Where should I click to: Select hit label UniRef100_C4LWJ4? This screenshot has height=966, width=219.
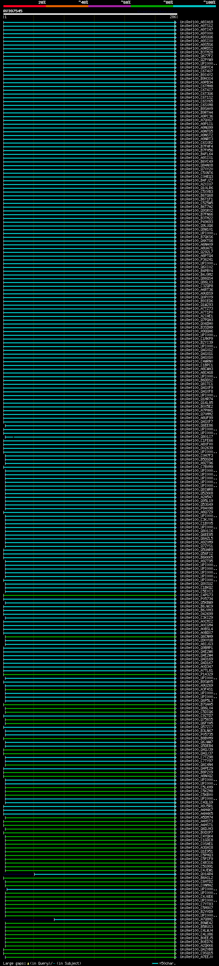coord(196,930)
